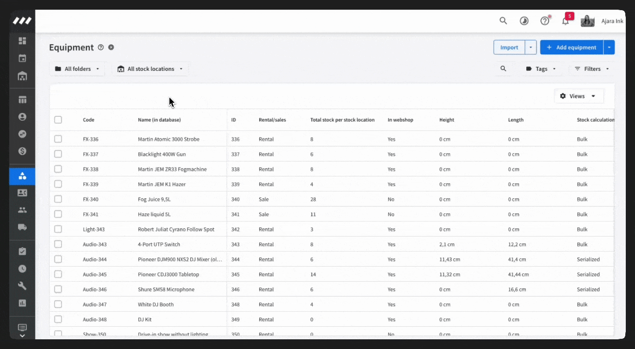Open the crew people icon in the sidebar
635x349 pixels.
coord(22,210)
